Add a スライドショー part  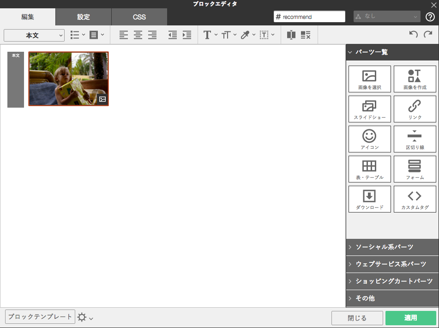[x=370, y=109]
